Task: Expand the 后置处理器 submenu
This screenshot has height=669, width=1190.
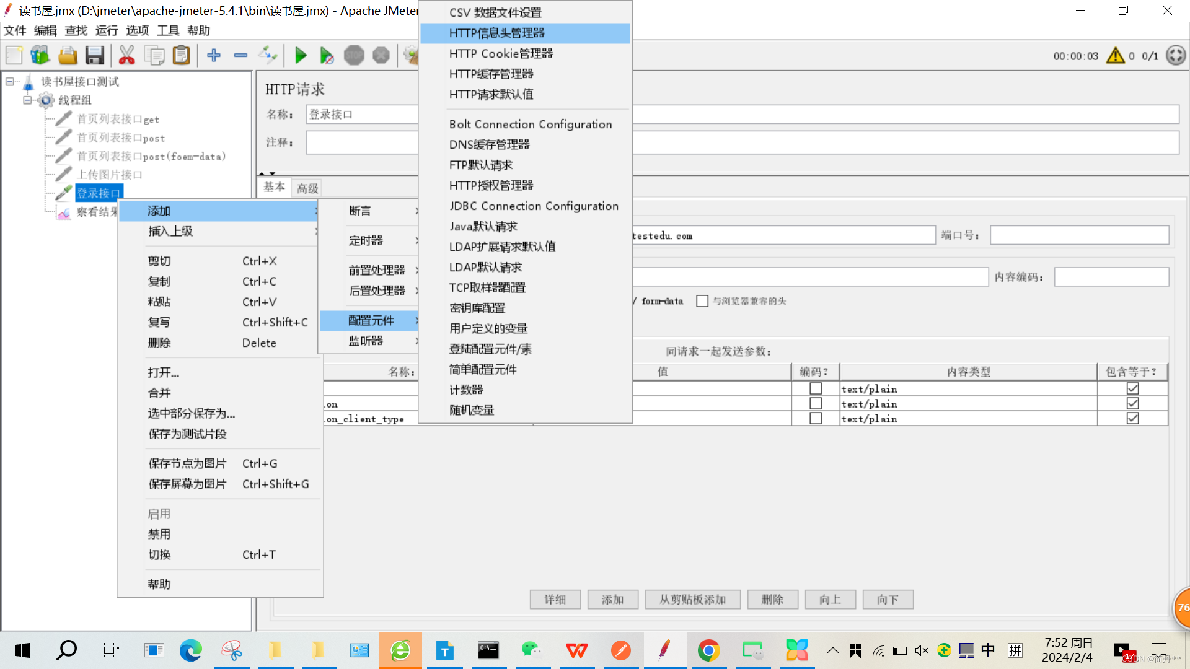Action: pyautogui.click(x=370, y=291)
